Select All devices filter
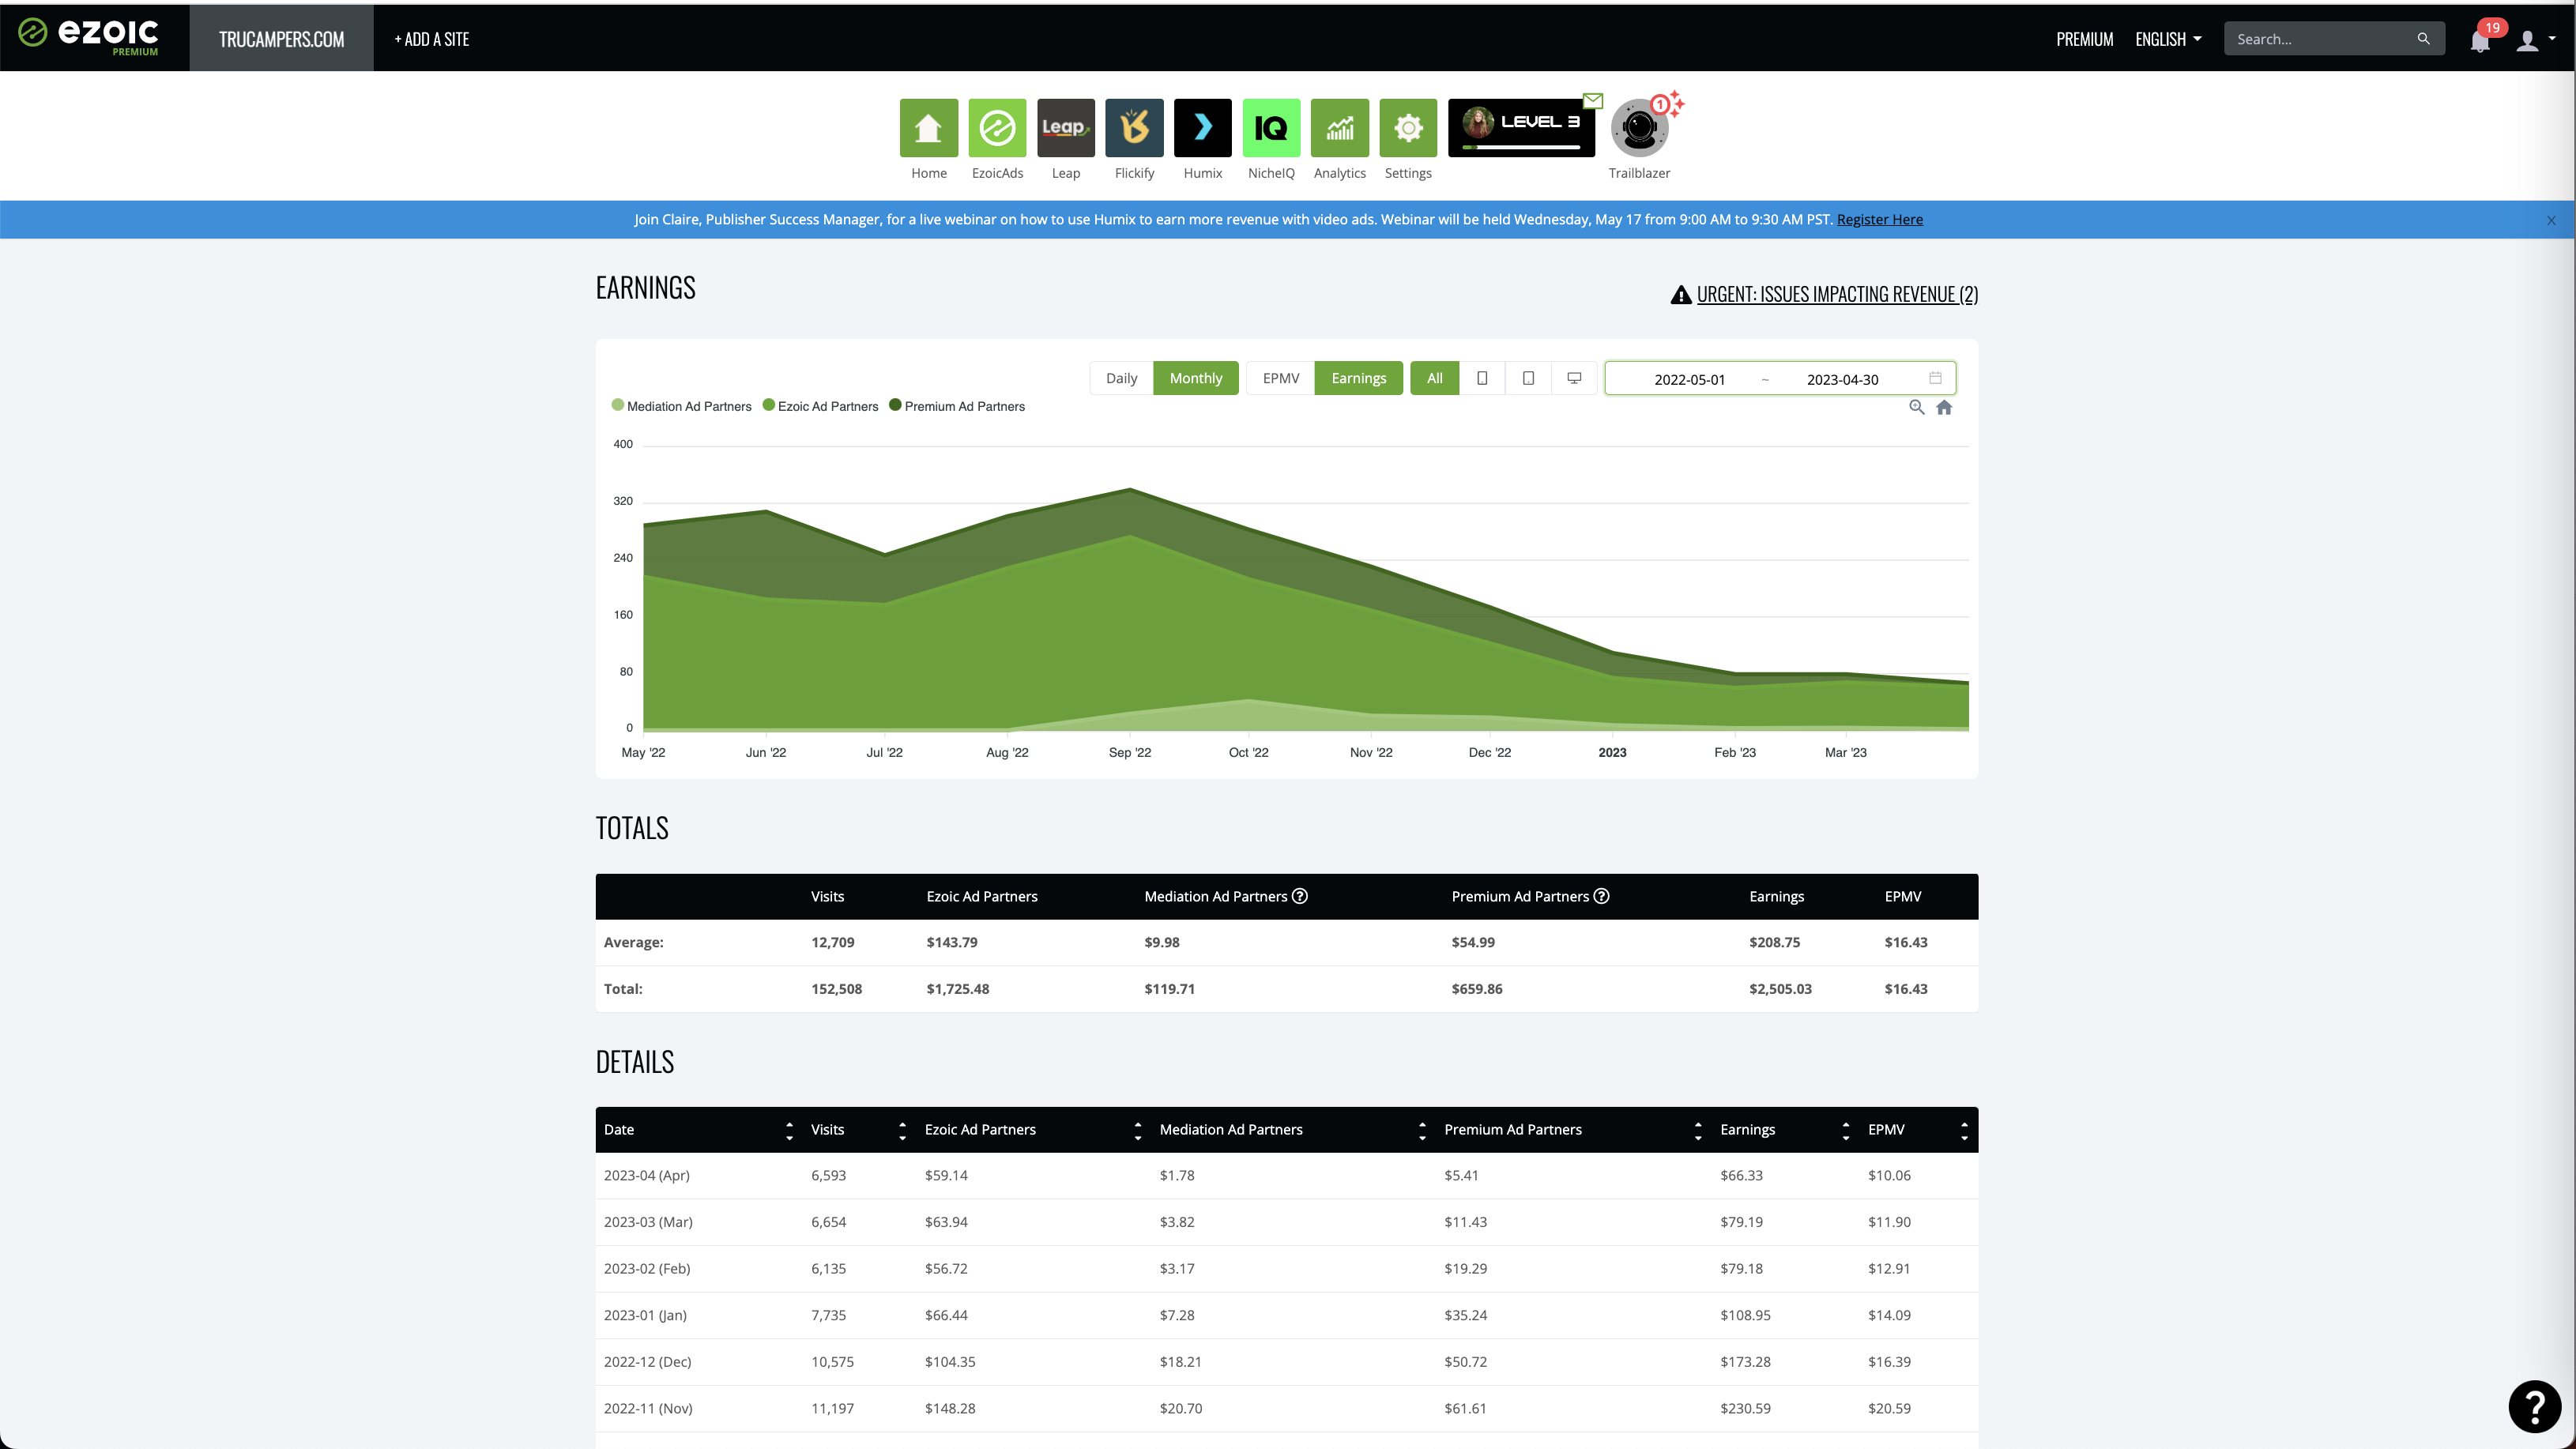Image resolution: width=2576 pixels, height=1449 pixels. click(1434, 378)
